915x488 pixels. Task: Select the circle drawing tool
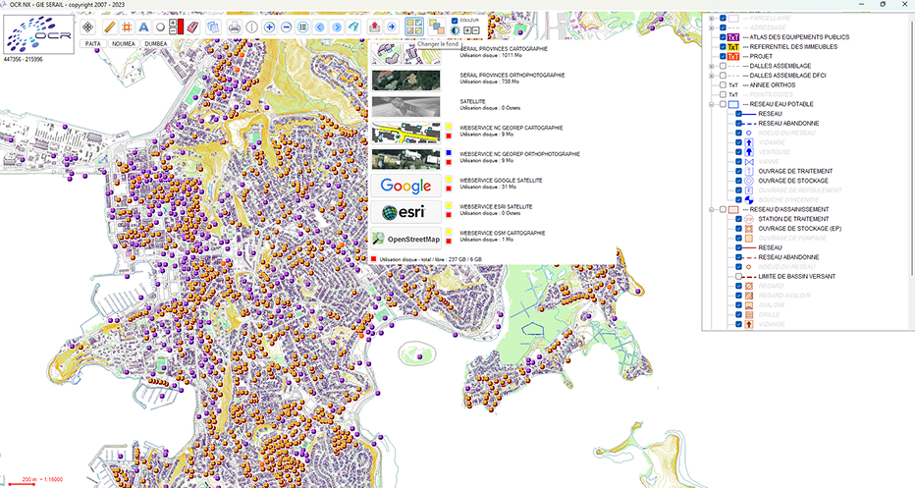pyautogui.click(x=160, y=27)
